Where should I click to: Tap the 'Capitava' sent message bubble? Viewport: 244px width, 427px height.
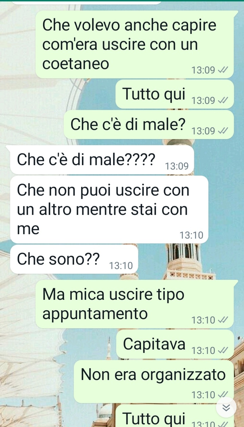175,344
